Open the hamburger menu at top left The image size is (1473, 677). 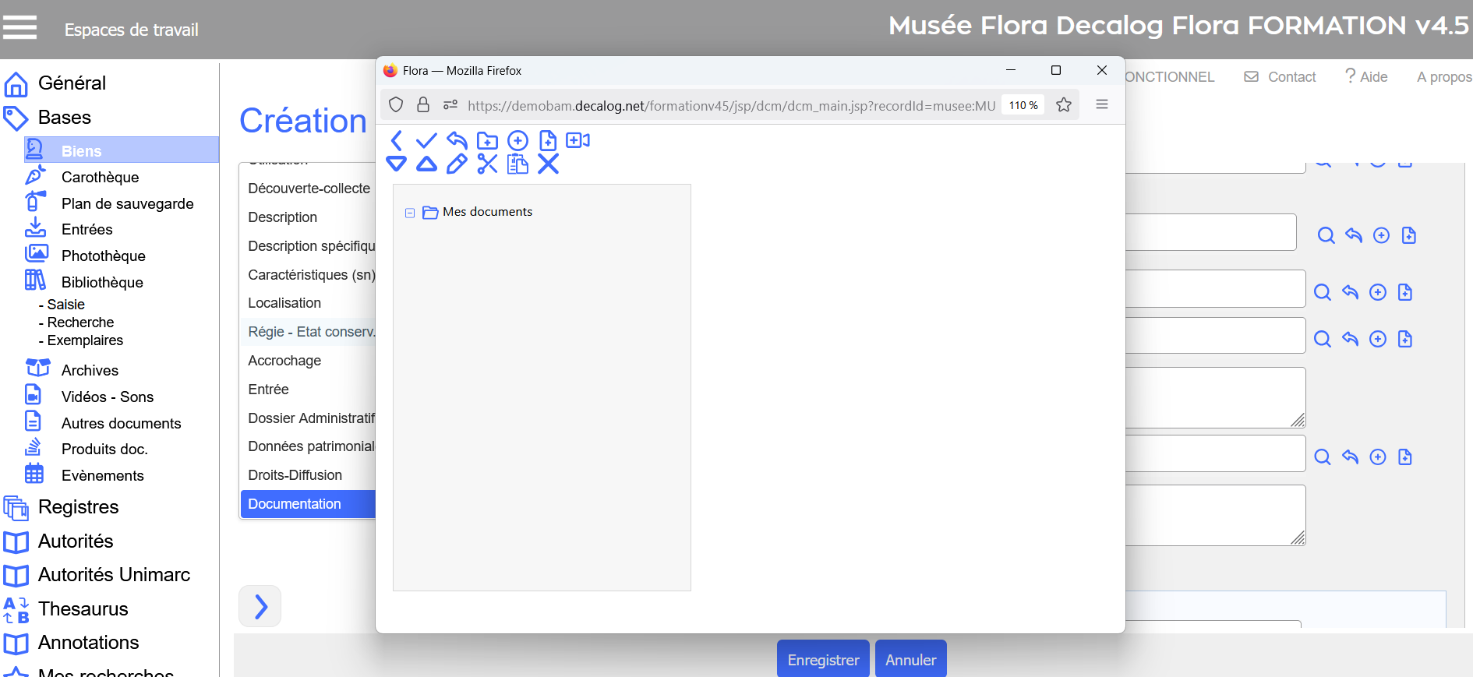[x=20, y=28]
